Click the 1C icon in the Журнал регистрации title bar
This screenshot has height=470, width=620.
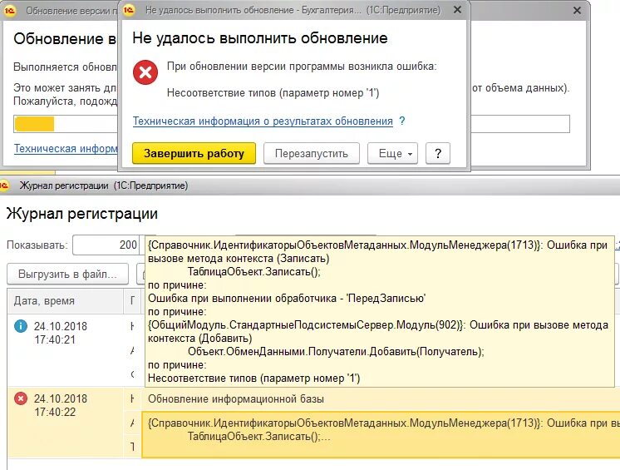(x=5, y=186)
